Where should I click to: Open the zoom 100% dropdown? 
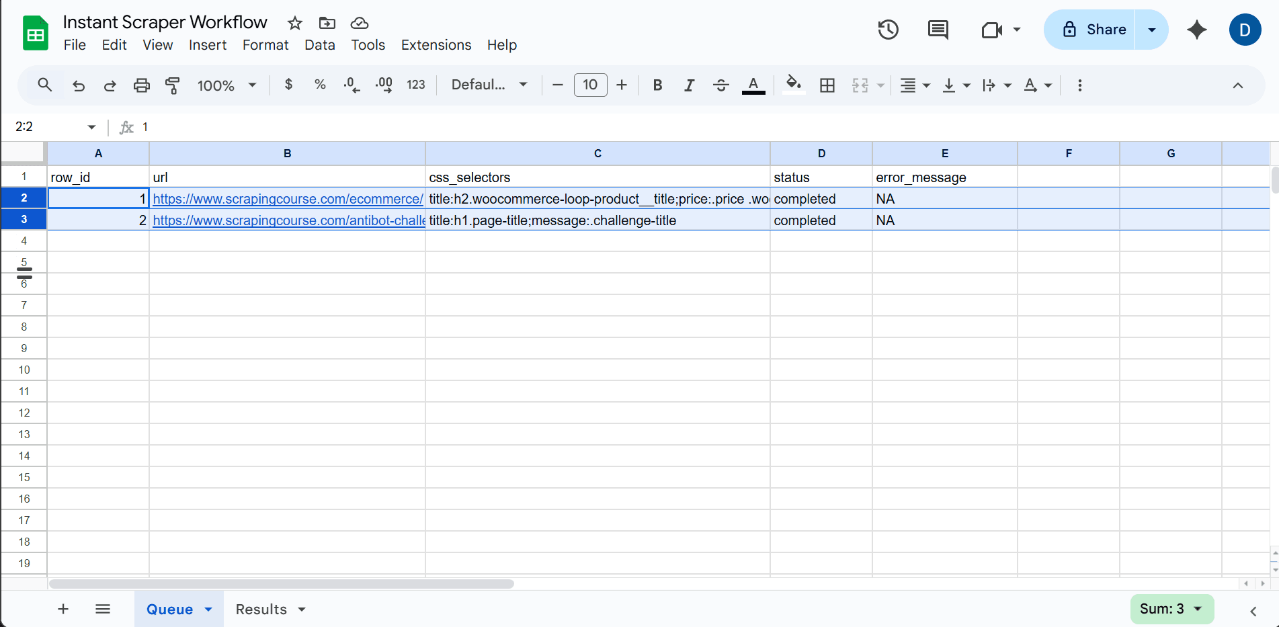tap(226, 85)
